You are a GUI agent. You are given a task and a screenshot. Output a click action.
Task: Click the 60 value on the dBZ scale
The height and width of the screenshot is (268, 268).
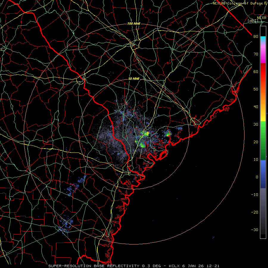pyautogui.click(x=256, y=71)
